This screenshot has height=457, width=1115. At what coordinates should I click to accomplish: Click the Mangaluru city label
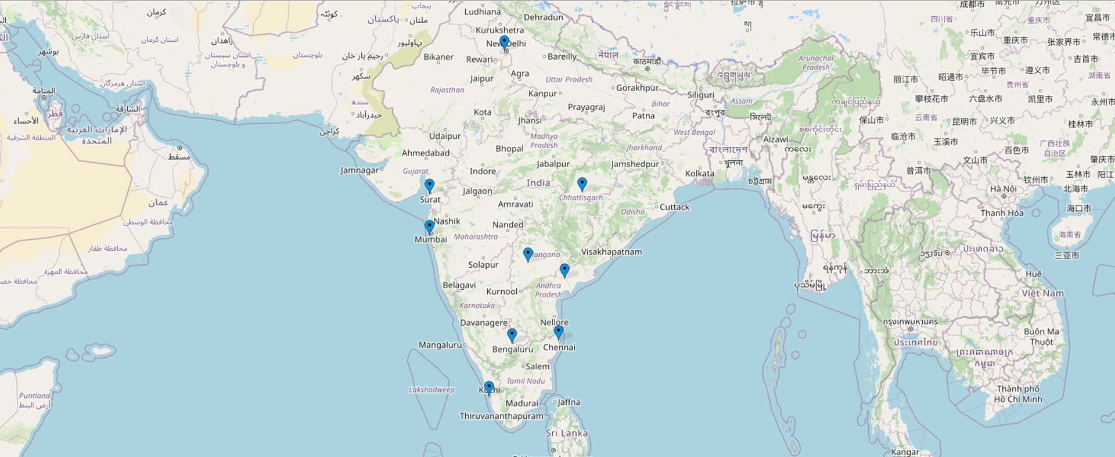coord(440,345)
